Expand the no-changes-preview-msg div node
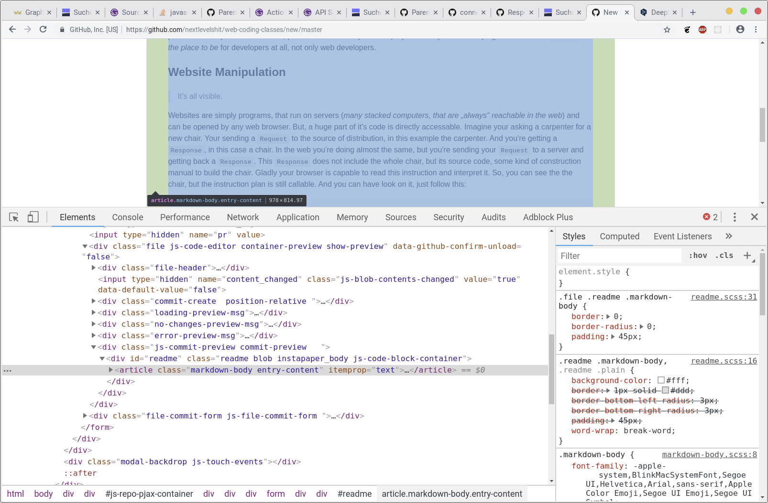Image resolution: width=768 pixels, height=503 pixels. pyautogui.click(x=94, y=324)
